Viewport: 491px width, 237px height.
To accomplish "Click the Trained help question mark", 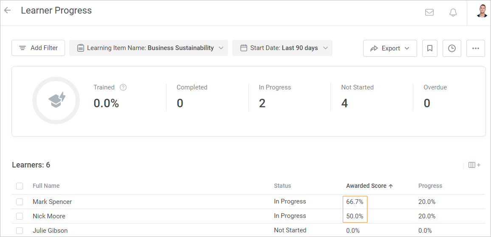I will click(123, 87).
